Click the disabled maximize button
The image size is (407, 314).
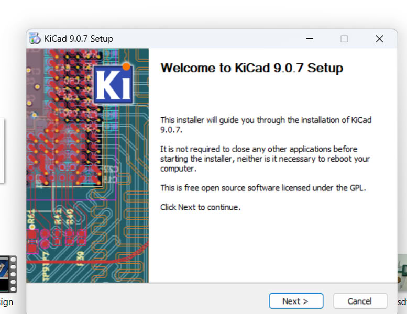click(344, 39)
